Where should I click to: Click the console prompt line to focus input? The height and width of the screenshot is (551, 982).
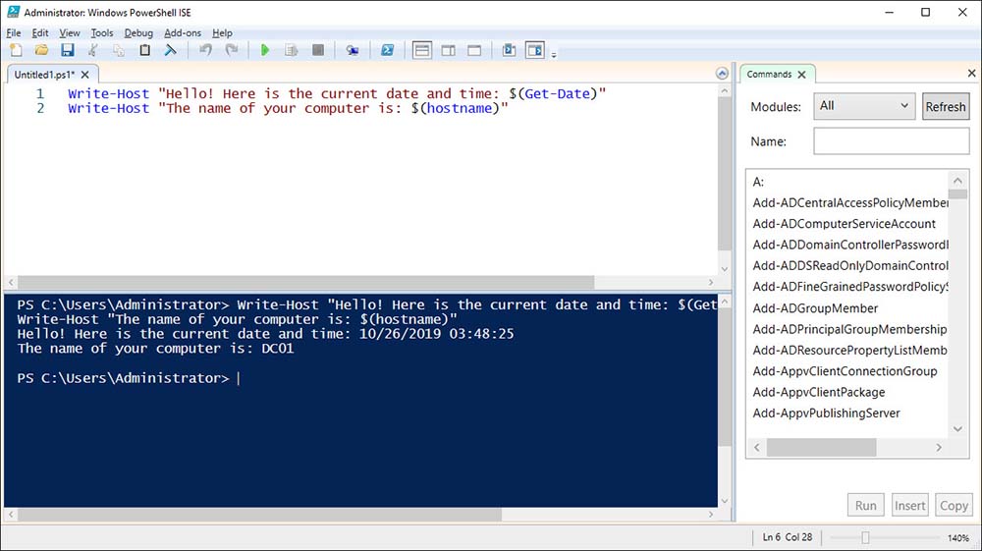pos(129,378)
